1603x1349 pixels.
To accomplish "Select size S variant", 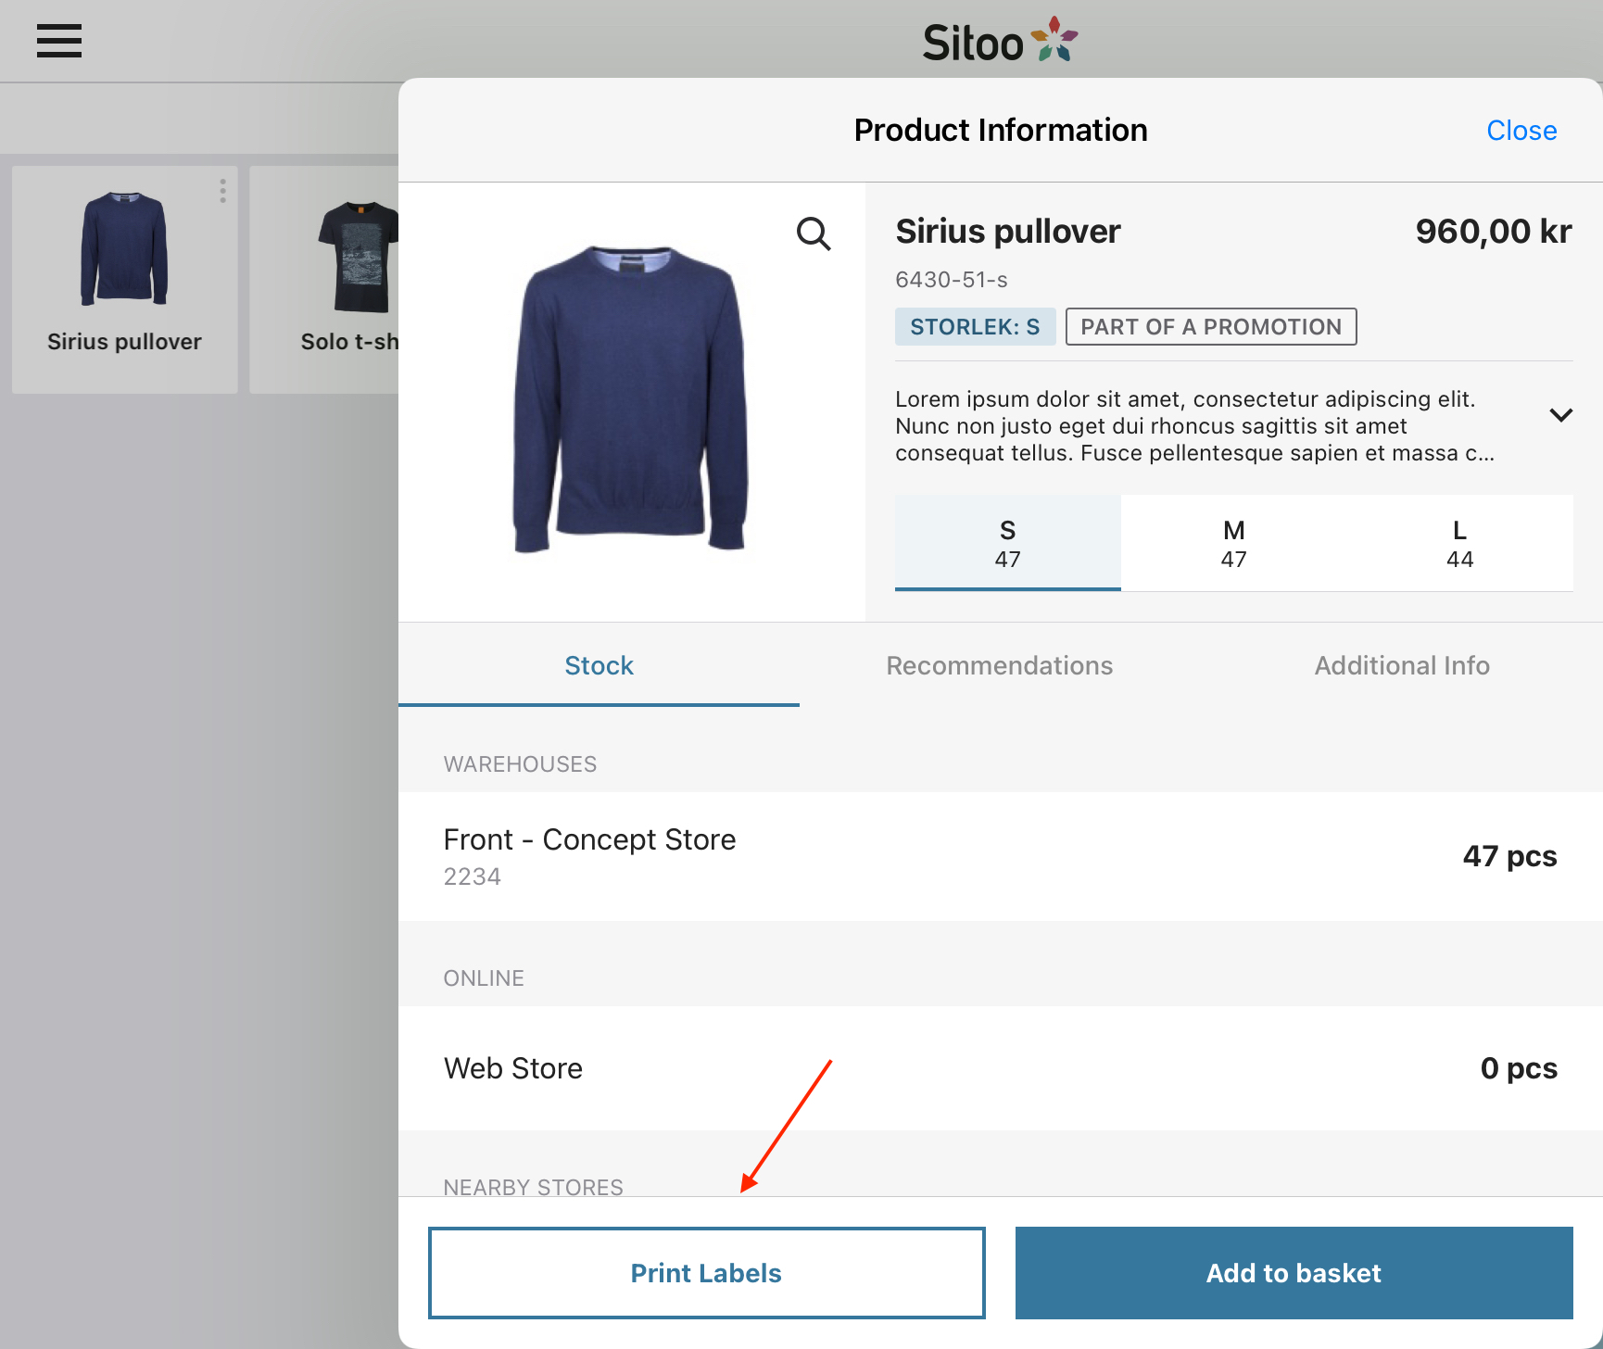I will pyautogui.click(x=1007, y=543).
